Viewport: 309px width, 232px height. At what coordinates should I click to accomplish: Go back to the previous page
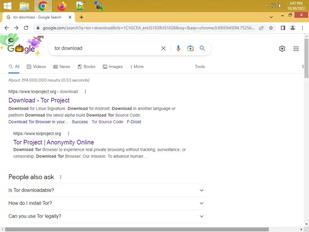tap(7, 28)
